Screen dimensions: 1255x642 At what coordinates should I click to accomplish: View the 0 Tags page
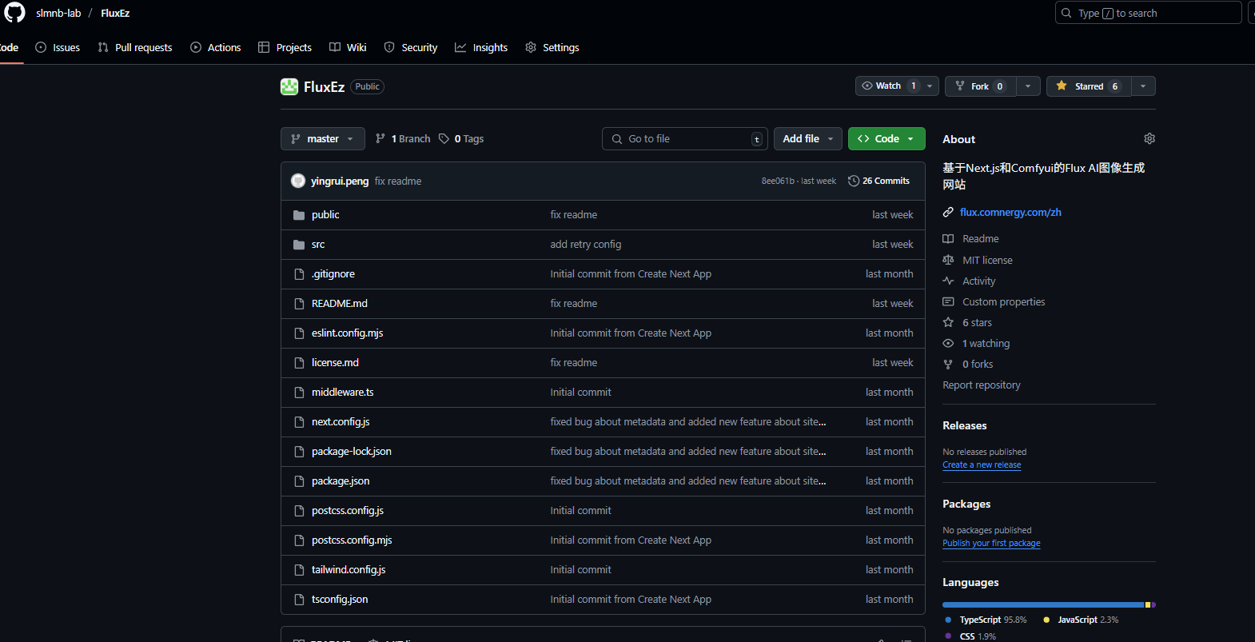pyautogui.click(x=461, y=139)
